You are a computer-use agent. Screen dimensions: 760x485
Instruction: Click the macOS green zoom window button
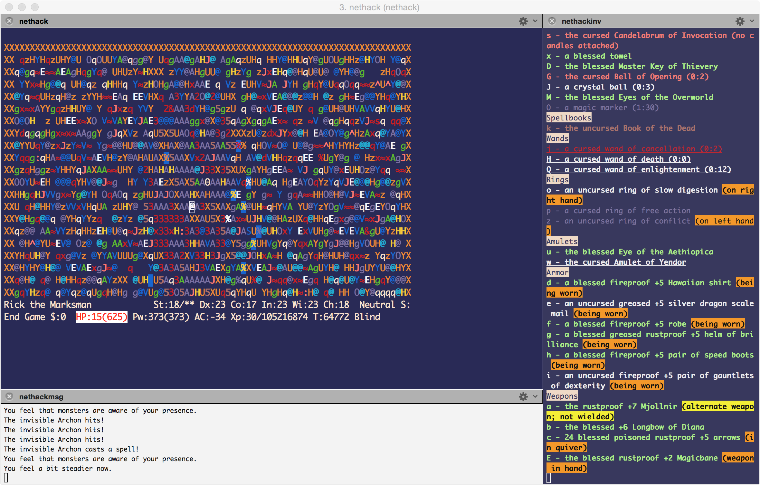[x=35, y=7]
